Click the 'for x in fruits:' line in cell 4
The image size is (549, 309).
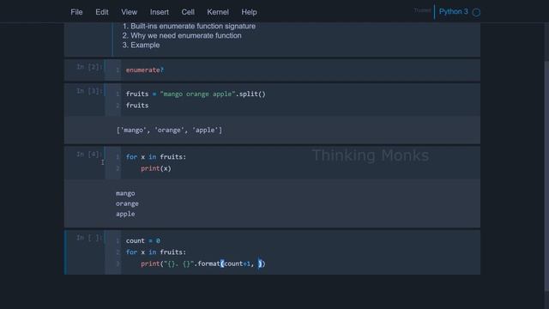point(156,156)
